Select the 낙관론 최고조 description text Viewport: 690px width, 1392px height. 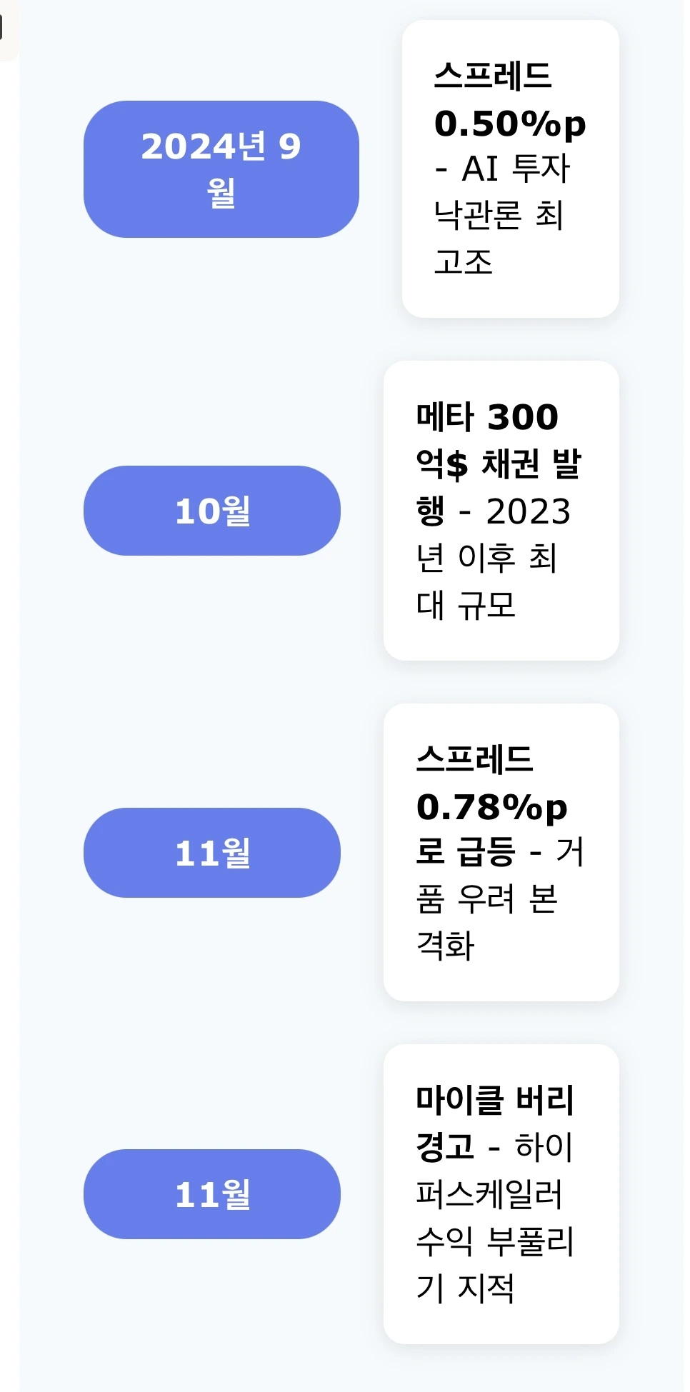tap(499, 239)
